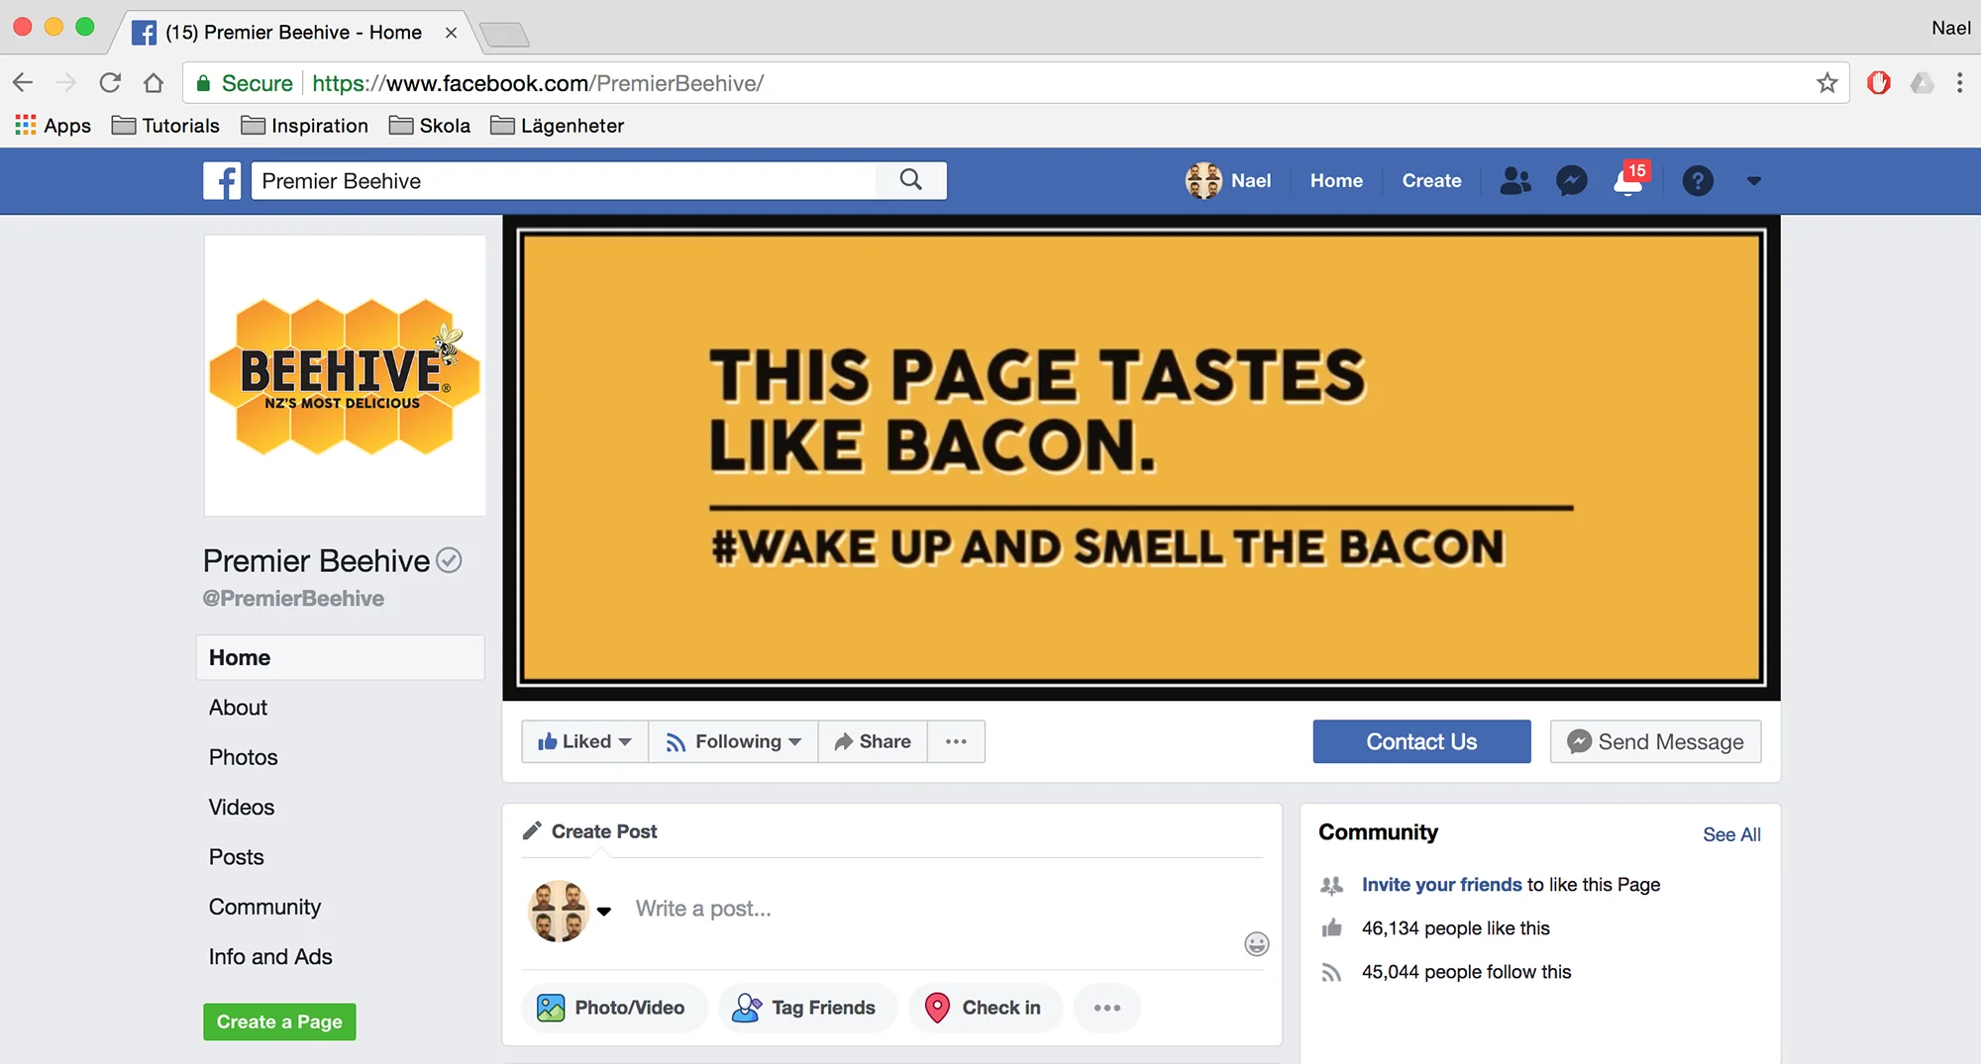Add Photo/Video to post

pos(614,1008)
